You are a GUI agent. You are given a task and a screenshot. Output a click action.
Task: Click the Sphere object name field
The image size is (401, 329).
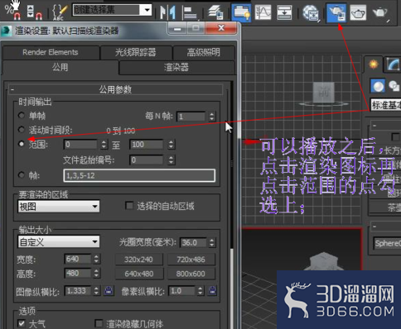pyautogui.click(x=387, y=243)
